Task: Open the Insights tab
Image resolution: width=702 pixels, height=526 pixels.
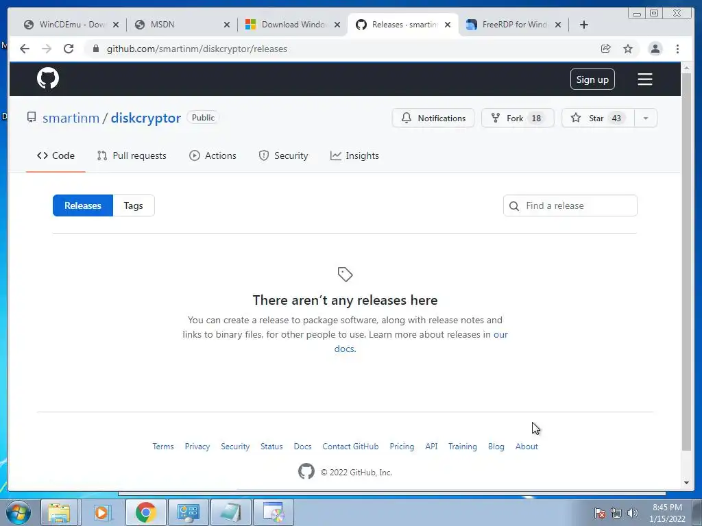Action: pos(354,155)
